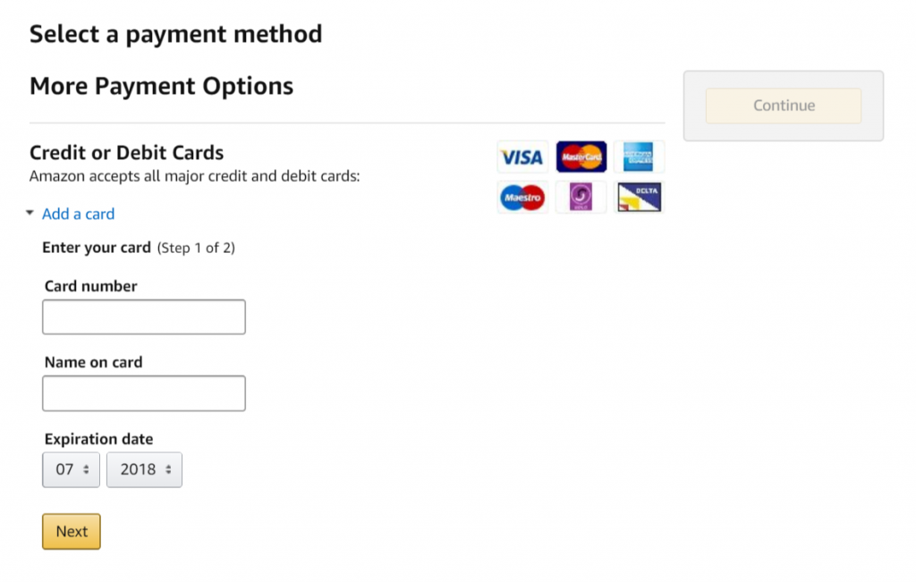
Task: Click the Visa card logo
Action: point(522,157)
